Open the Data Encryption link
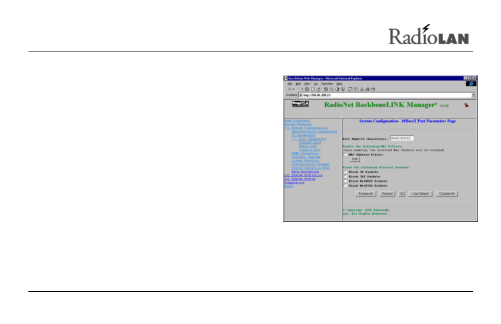The width and height of the screenshot is (501, 324). [x=305, y=172]
